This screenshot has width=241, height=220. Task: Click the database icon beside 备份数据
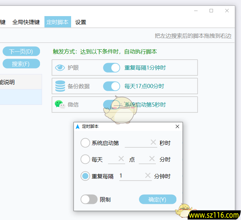click(60, 86)
